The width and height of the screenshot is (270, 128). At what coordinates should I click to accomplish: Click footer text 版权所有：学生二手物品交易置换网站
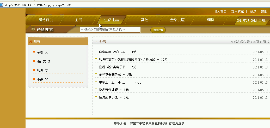[x=140, y=123]
